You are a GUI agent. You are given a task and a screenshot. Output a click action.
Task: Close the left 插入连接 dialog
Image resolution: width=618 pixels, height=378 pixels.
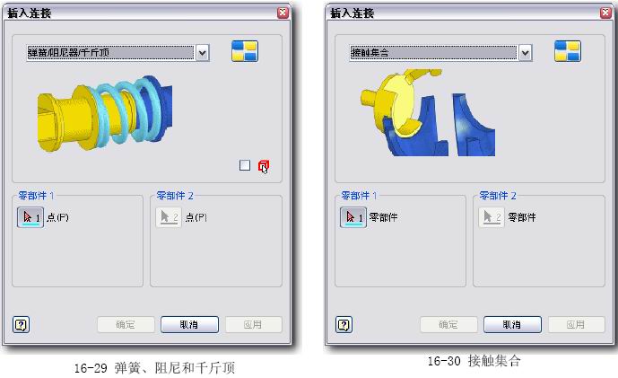click(283, 13)
